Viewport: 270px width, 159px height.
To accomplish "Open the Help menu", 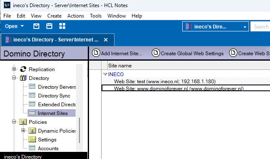I will click(x=137, y=16).
